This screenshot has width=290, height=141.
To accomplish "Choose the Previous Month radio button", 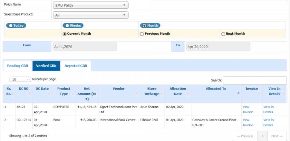I will [x=142, y=34].
